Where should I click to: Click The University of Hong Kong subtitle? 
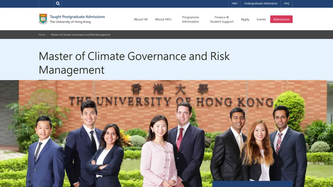pos(70,22)
